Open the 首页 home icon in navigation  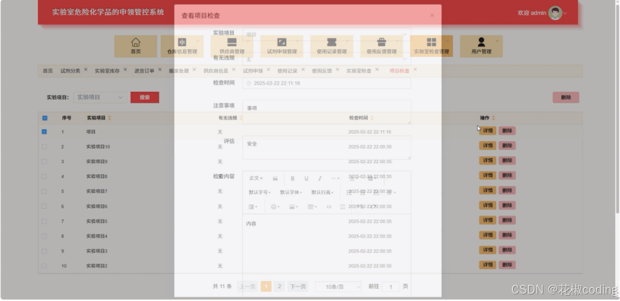[136, 42]
